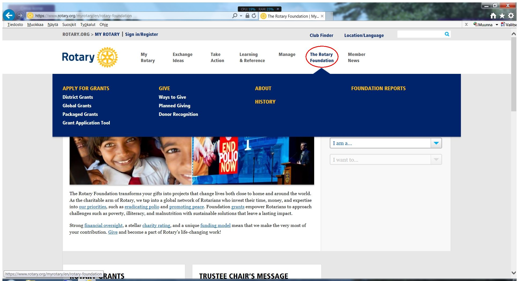Click the Valitse toolbar button
Screen dimensions: 519x281
pyautogui.click(x=509, y=25)
